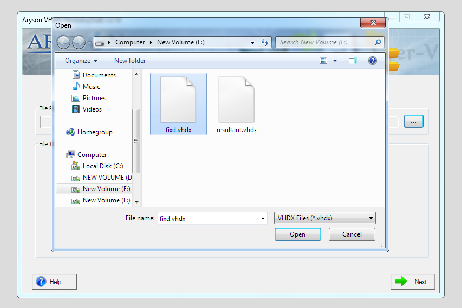Screen dimensions: 462x308
Task: Open address bar previous locations dropdown
Action: click(252, 43)
